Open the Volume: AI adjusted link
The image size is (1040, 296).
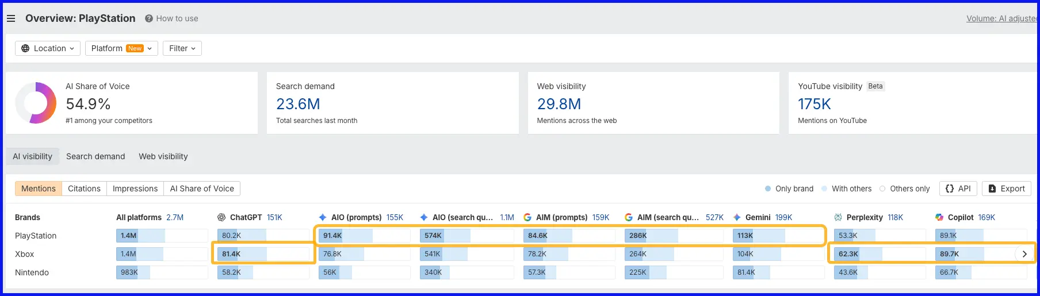click(1002, 18)
